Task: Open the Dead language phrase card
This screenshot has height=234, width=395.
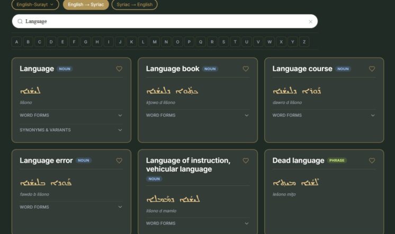Action: point(298,161)
